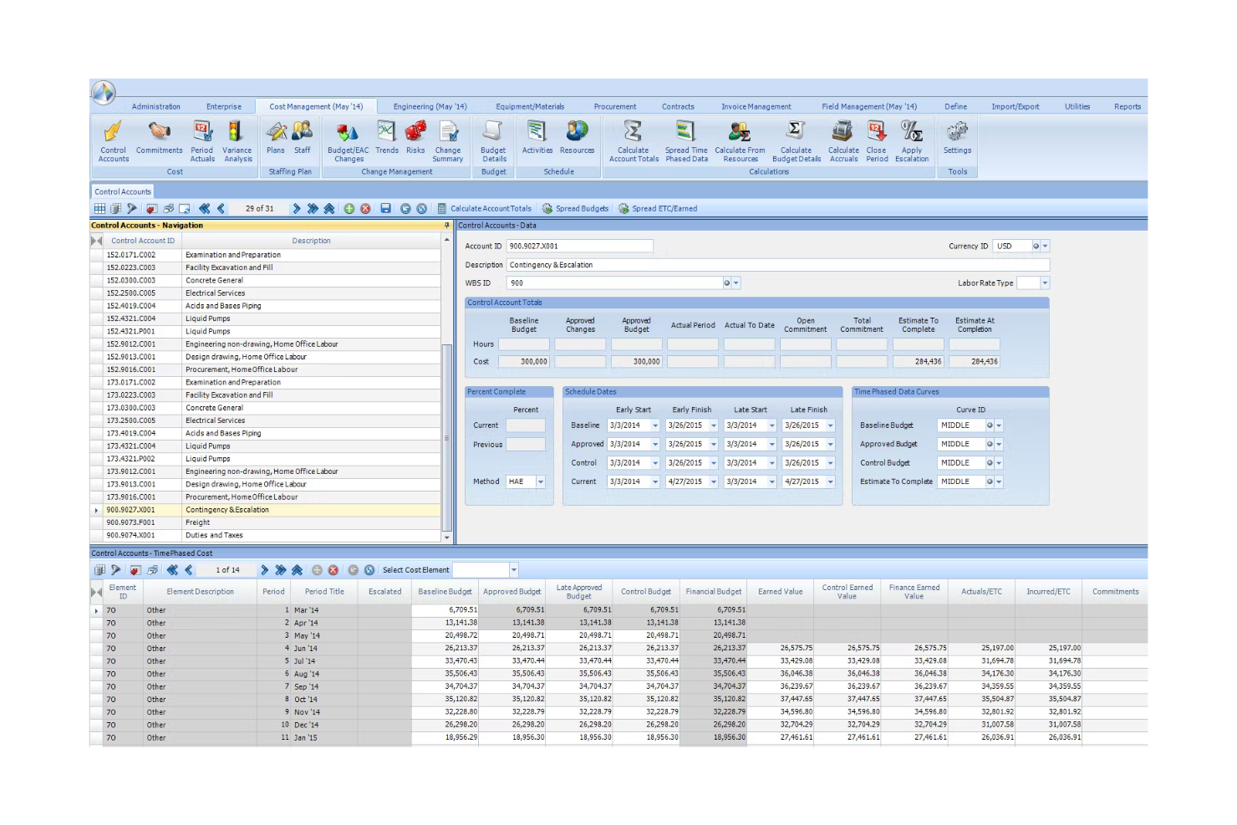The width and height of the screenshot is (1237, 825).
Task: Click the Account ID input field
Action: pos(580,247)
